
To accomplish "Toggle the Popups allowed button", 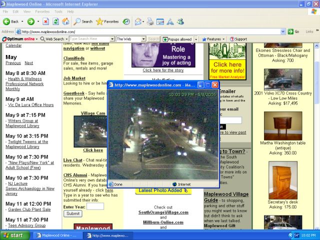I will [x=177, y=39].
